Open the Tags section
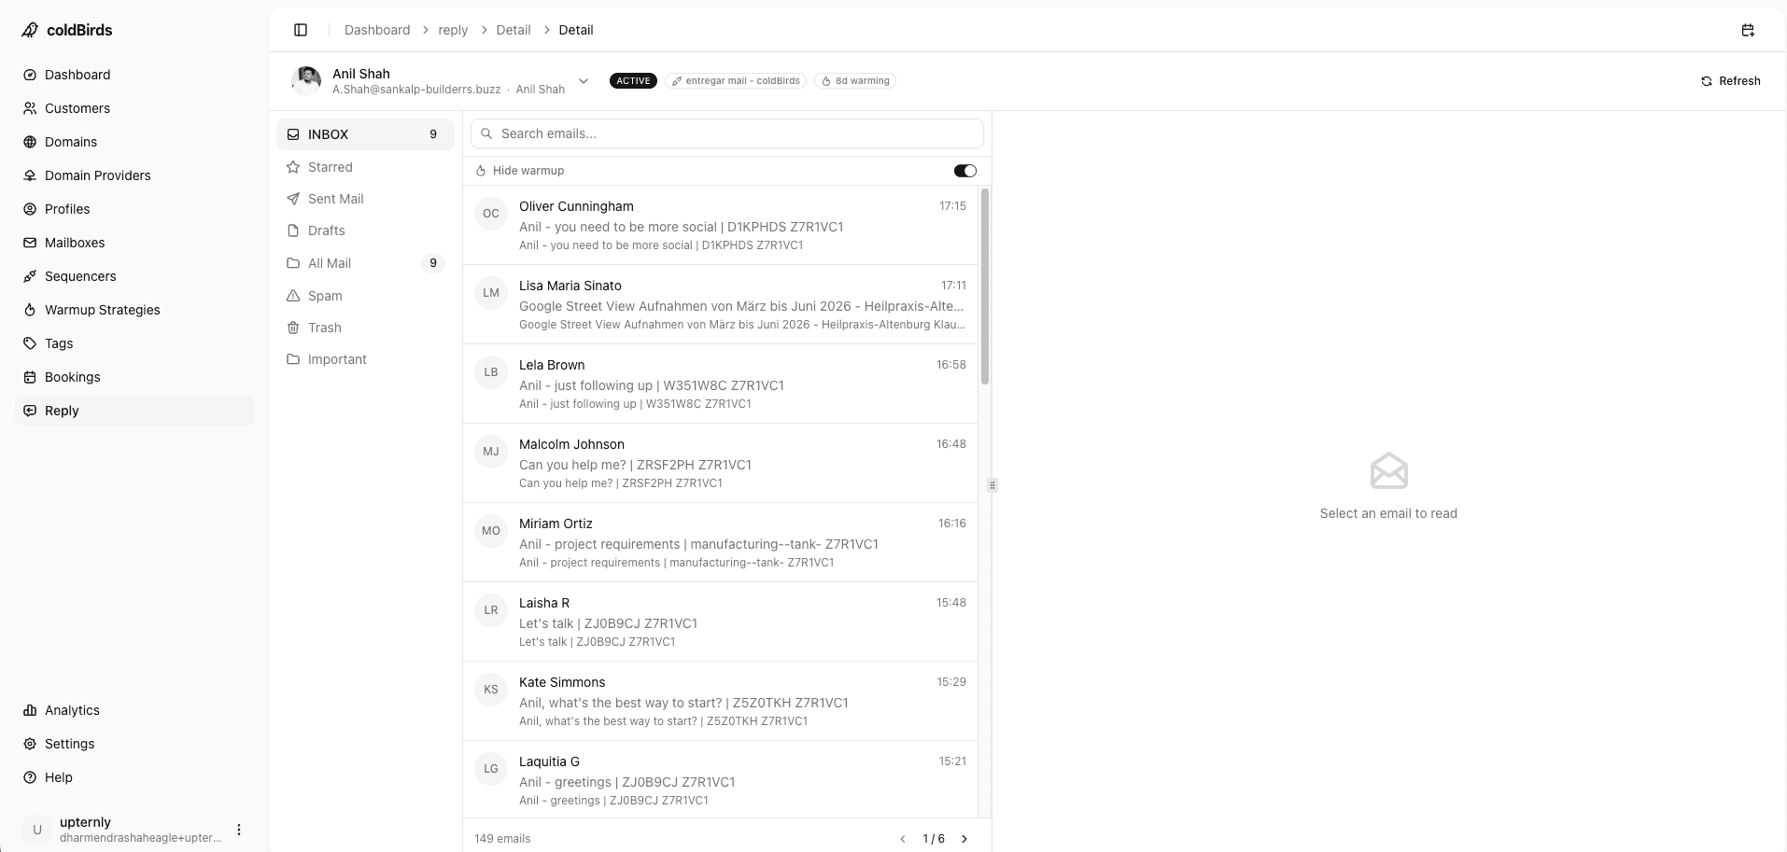The width and height of the screenshot is (1787, 852). coord(58,343)
